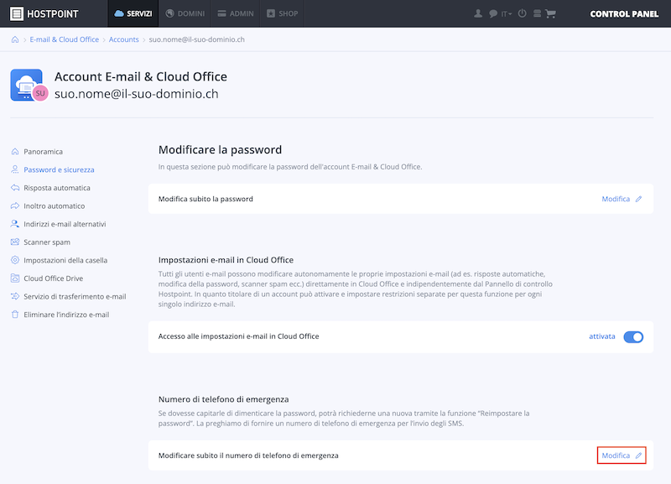This screenshot has width=671, height=484.
Task: Click the trash icon for Eliminare l'indirizzo e-mail
Action: (15, 315)
